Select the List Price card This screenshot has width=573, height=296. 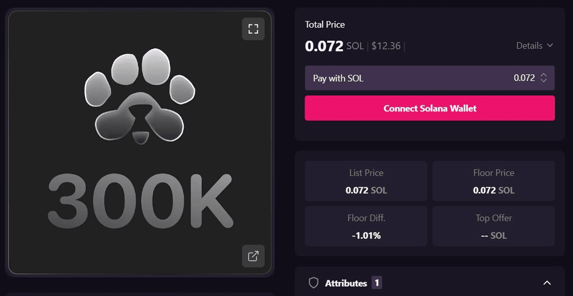366,181
